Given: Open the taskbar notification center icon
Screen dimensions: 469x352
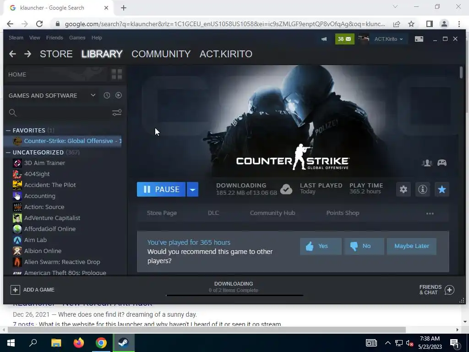Looking at the screenshot, I should coord(455,343).
